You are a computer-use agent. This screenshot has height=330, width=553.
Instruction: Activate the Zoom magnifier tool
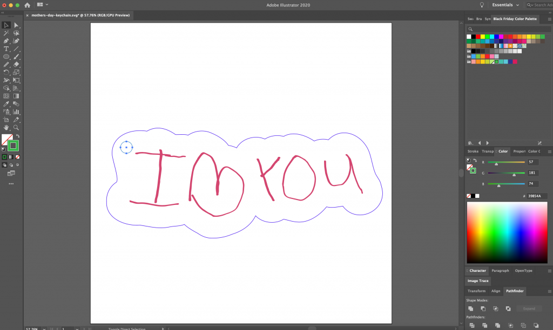click(x=16, y=127)
